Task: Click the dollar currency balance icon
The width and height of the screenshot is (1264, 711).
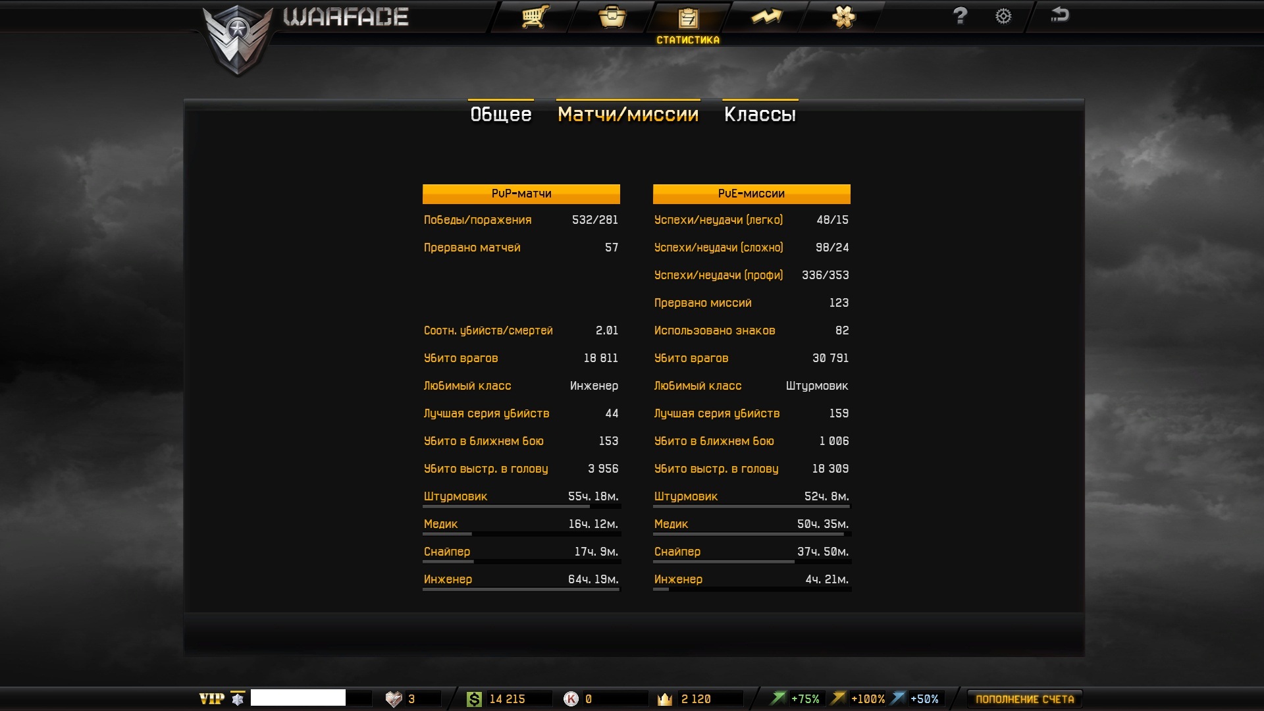Action: pyautogui.click(x=474, y=699)
